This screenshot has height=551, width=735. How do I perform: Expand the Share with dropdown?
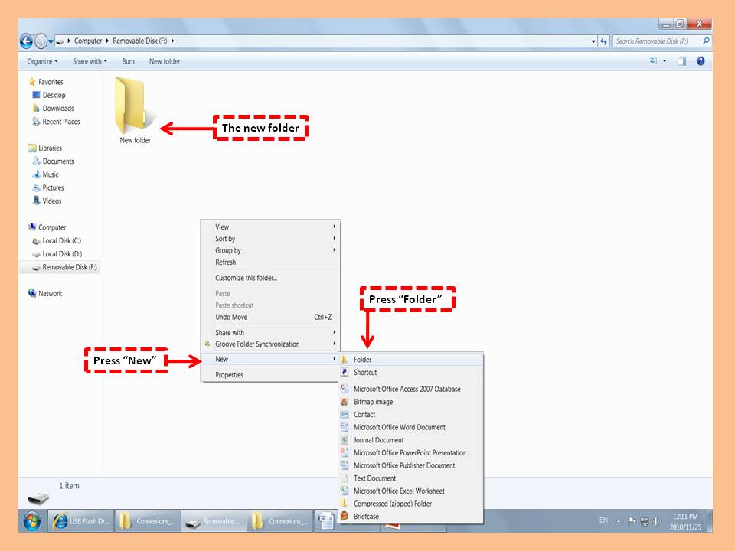[90, 61]
